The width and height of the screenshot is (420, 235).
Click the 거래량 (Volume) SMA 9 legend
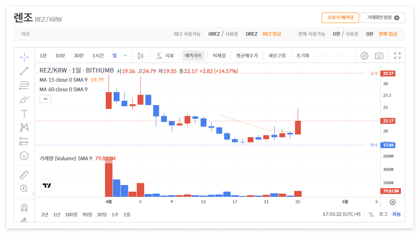coord(66,159)
